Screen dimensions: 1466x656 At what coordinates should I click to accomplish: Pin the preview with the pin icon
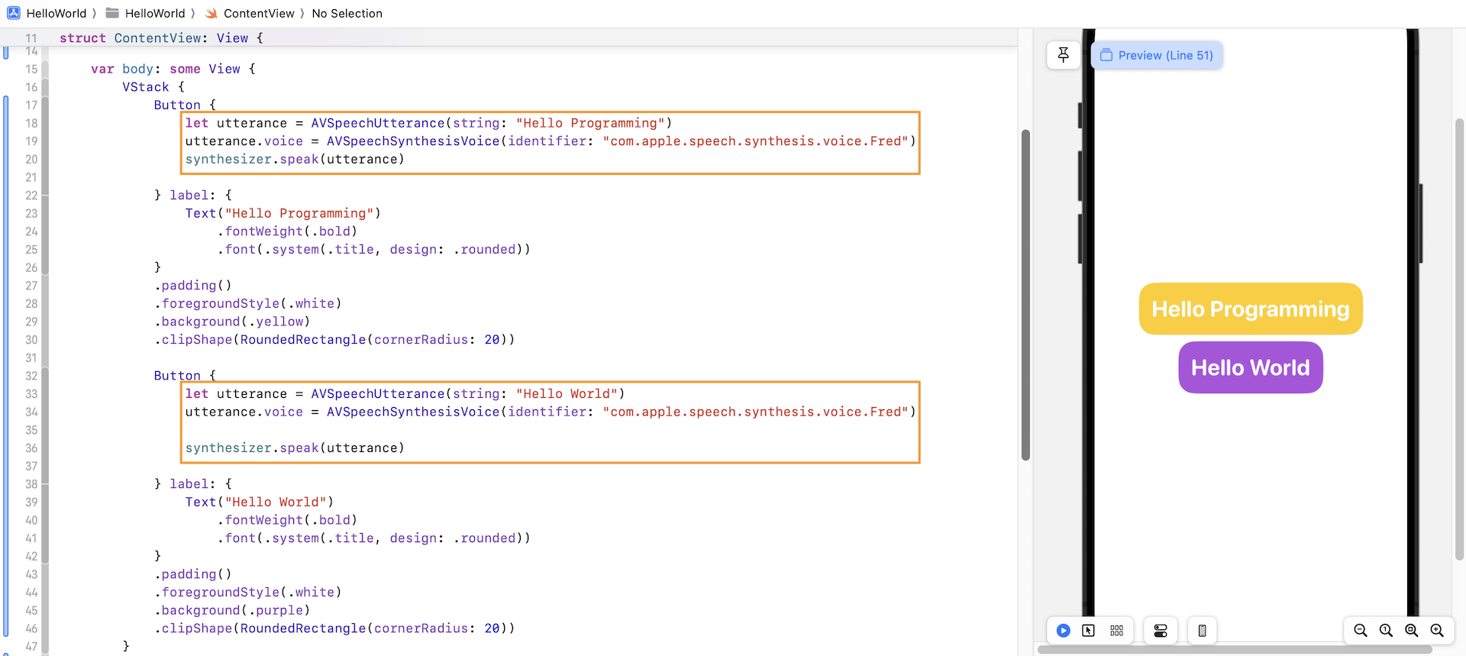point(1063,55)
